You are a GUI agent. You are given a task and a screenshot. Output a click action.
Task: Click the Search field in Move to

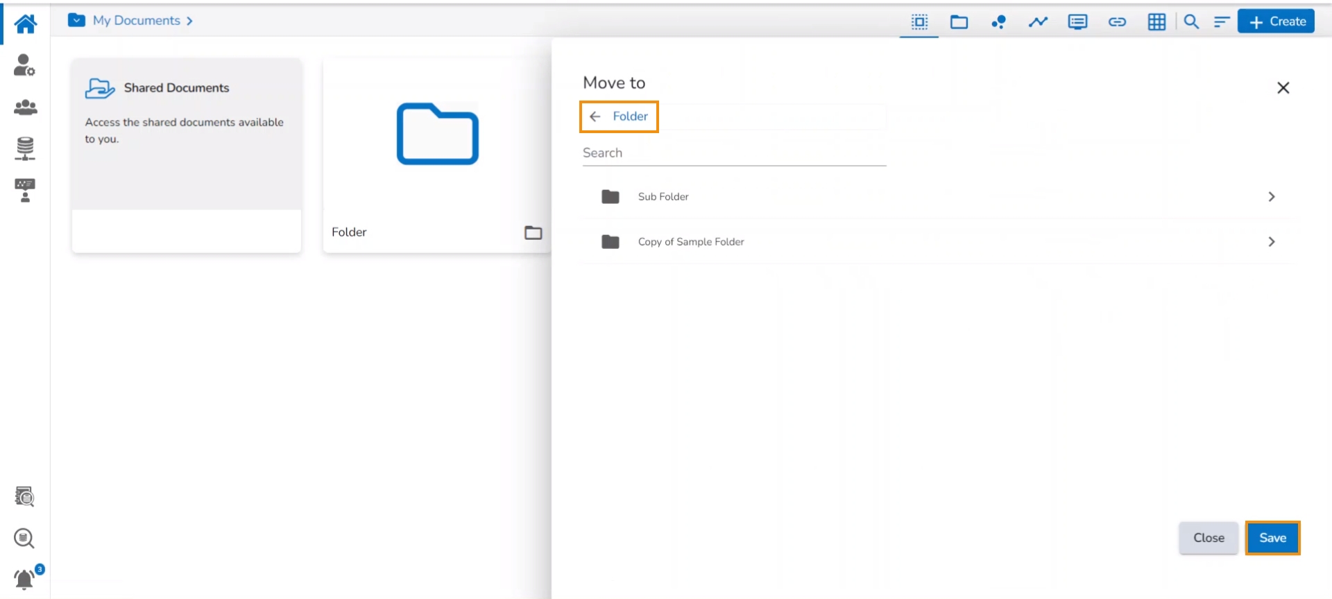click(x=734, y=153)
